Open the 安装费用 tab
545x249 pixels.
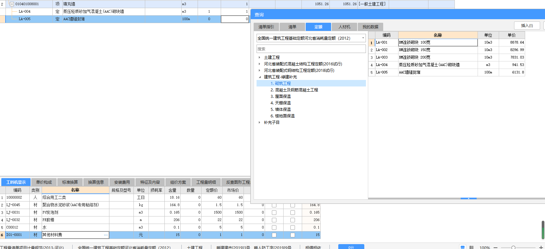point(122,182)
